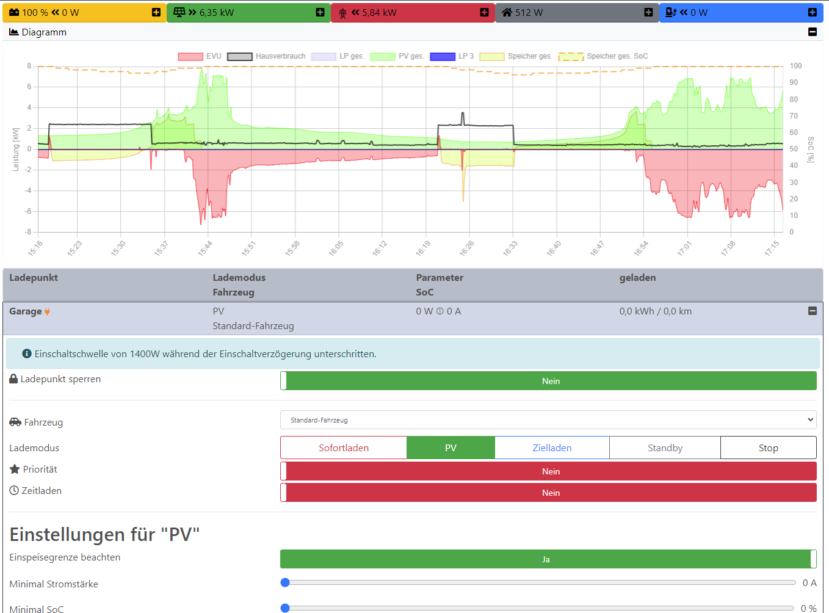The height and width of the screenshot is (613, 829).
Task: Collapse the Diagramm panel
Action: coord(812,32)
